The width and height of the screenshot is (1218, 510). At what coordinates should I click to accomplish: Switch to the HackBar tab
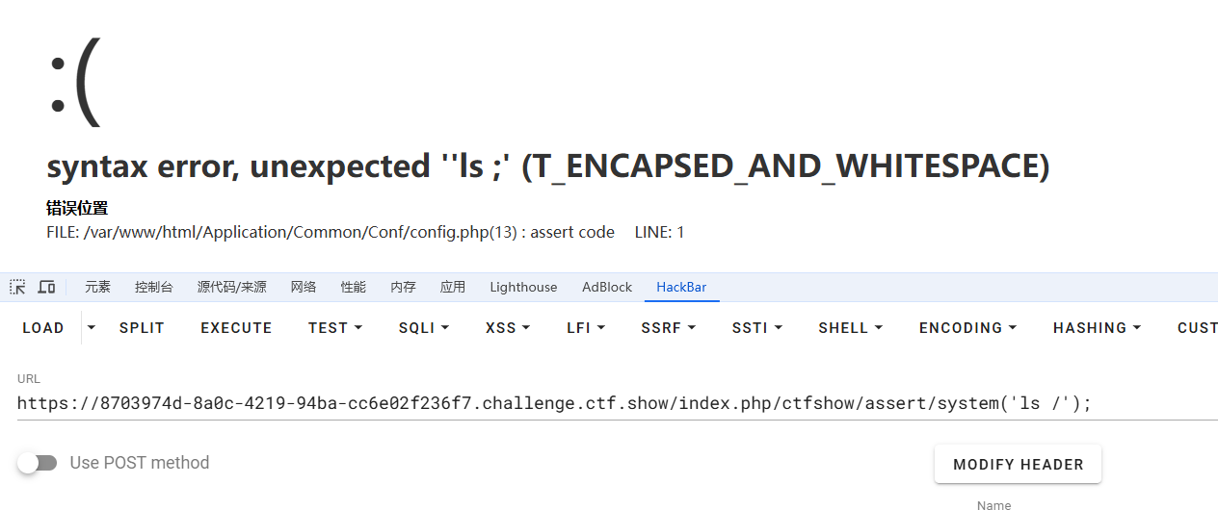pyautogui.click(x=681, y=287)
